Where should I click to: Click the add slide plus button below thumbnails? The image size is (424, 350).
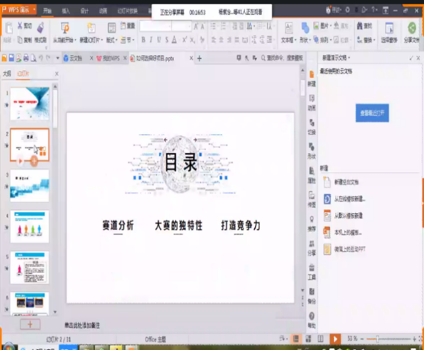30,324
